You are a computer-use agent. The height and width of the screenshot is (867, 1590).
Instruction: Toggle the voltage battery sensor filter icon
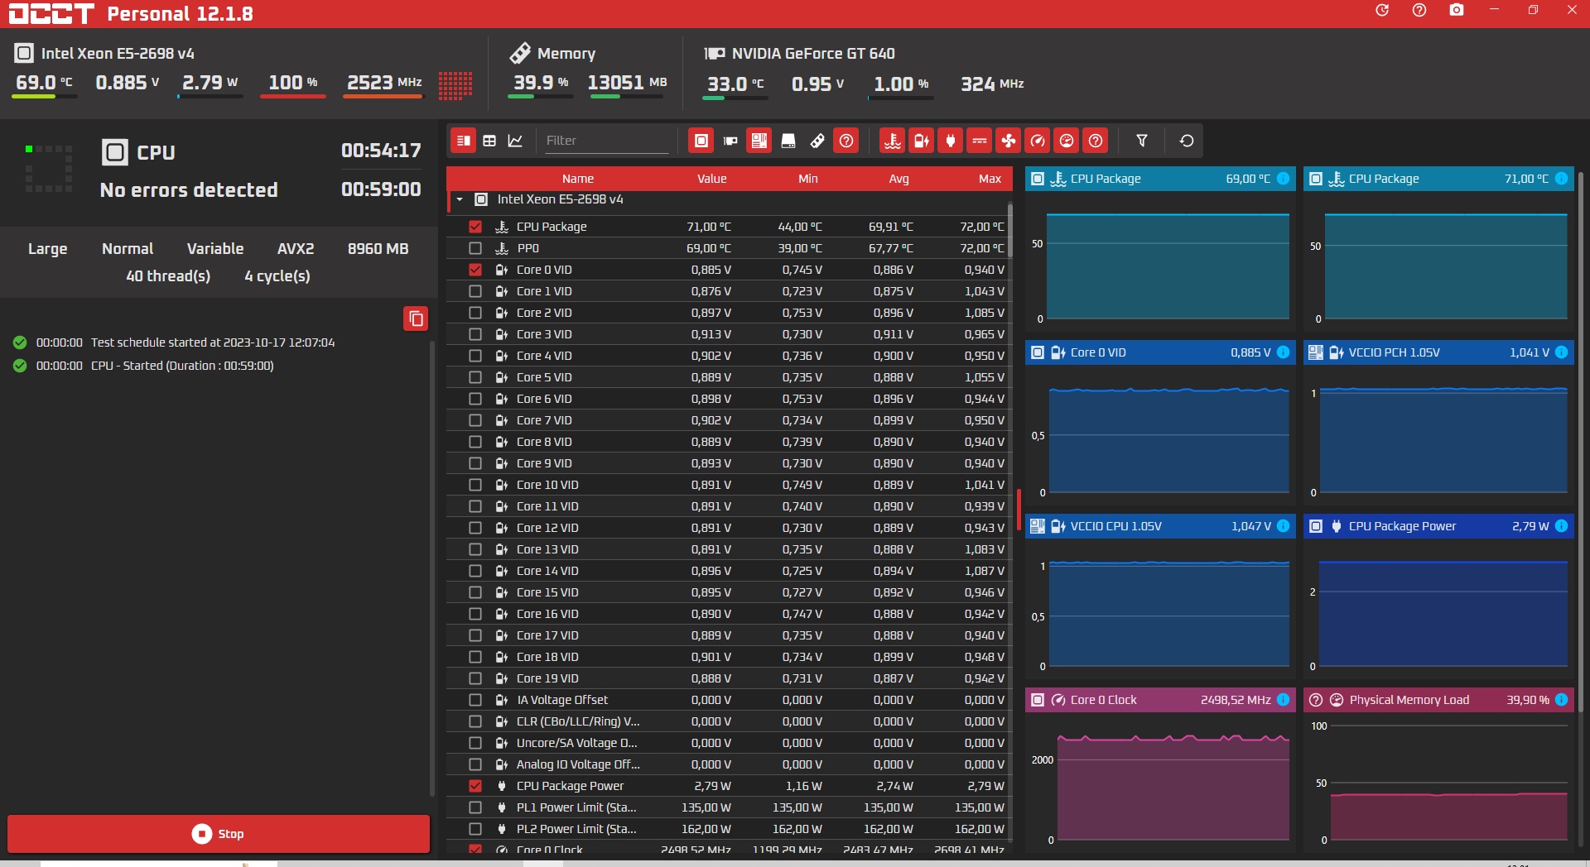click(922, 141)
